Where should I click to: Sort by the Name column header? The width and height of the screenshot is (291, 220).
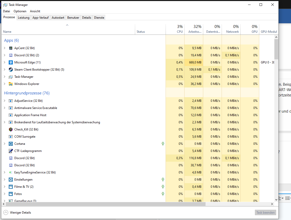click(x=68, y=29)
